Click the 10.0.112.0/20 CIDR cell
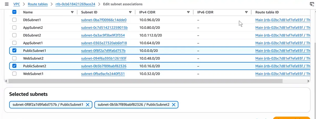Image resolution: width=316 pixels, height=119 pixels. [150, 35]
